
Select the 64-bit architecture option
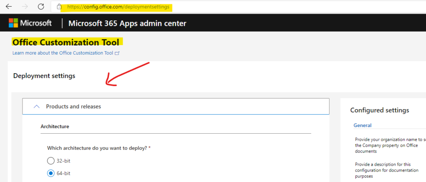click(x=51, y=173)
